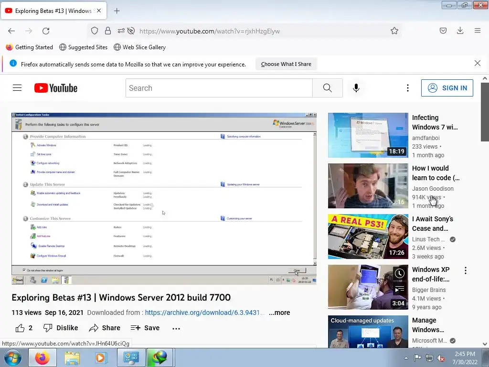This screenshot has width=489, height=367.
Task: Open Internet Download Manager taskbar icon
Action: point(159,357)
